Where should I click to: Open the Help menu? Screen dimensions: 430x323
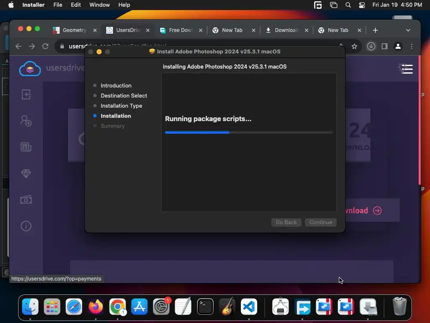click(124, 5)
